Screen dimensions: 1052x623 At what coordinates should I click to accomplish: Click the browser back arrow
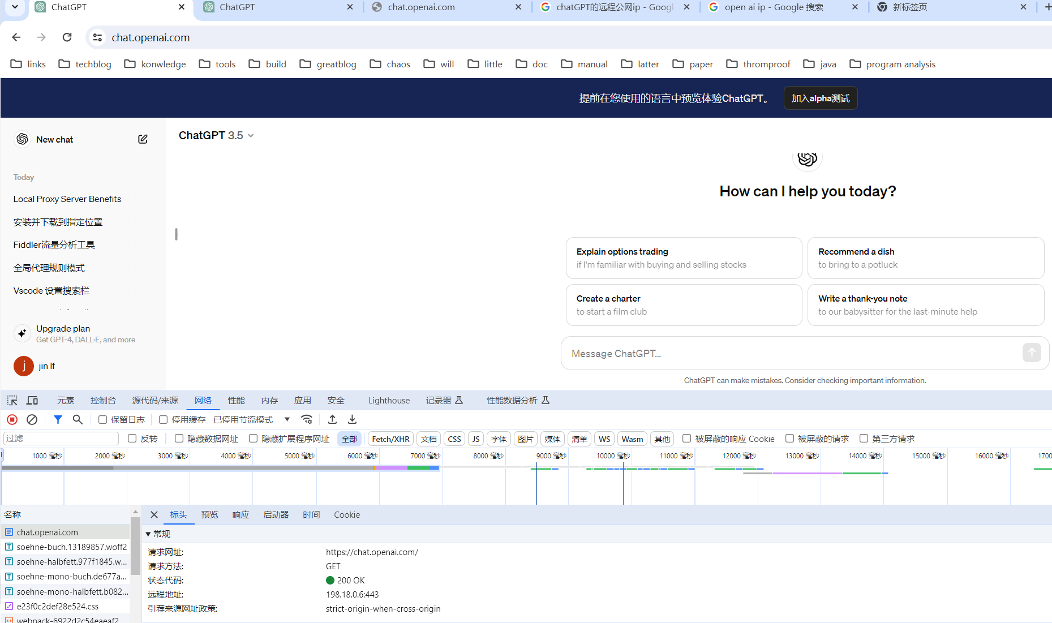[16, 37]
